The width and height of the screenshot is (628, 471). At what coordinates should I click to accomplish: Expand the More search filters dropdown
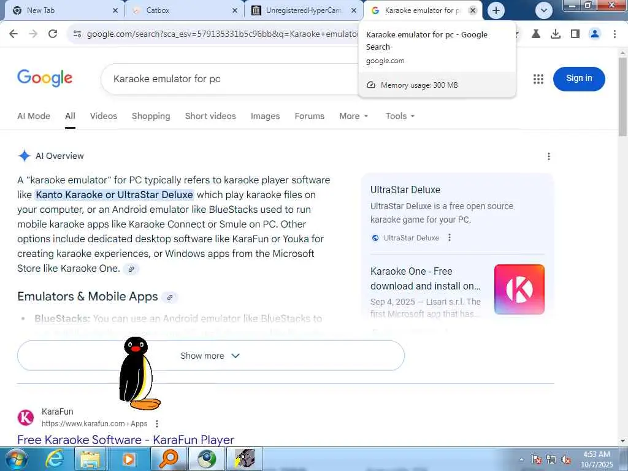(353, 116)
